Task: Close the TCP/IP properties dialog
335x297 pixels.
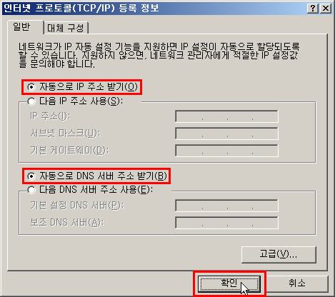Action: [x=325, y=9]
